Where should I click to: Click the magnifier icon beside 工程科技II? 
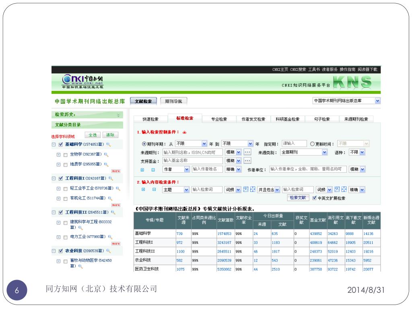point(113,212)
